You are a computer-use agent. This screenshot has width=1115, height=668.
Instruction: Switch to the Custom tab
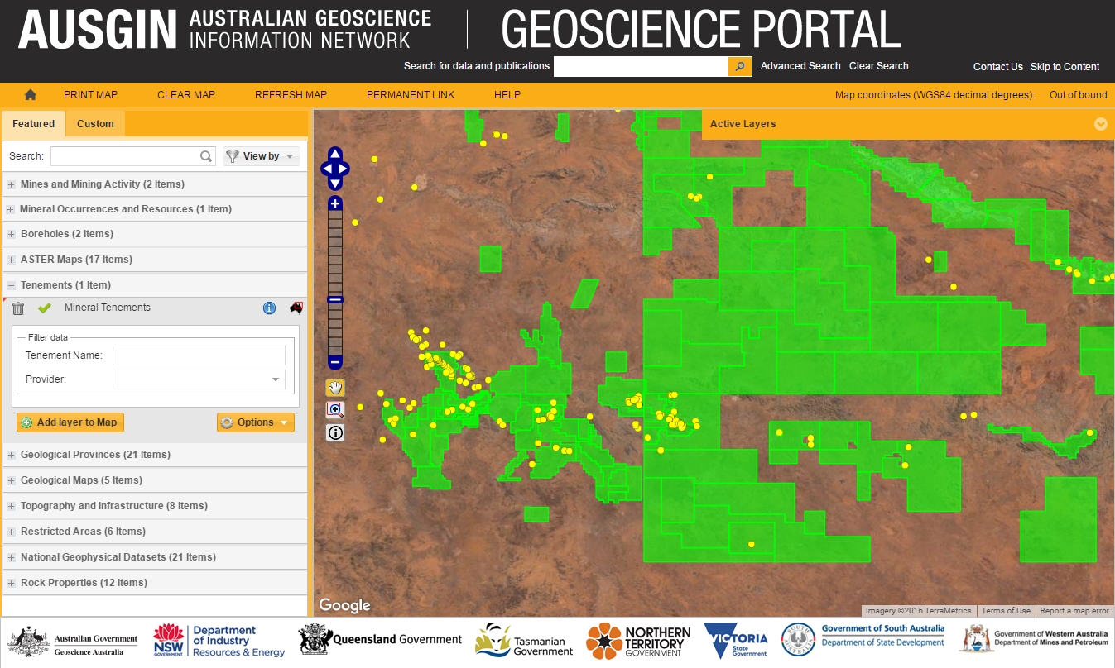tap(95, 124)
